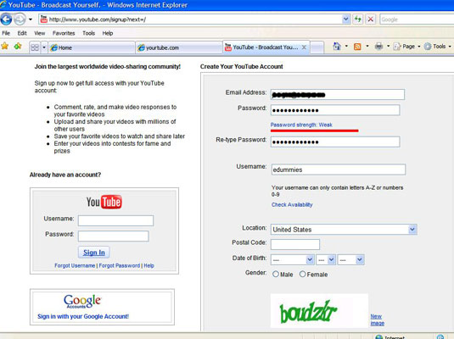454x339 pixels.
Task: Open the Help menu
Action: click(x=108, y=33)
